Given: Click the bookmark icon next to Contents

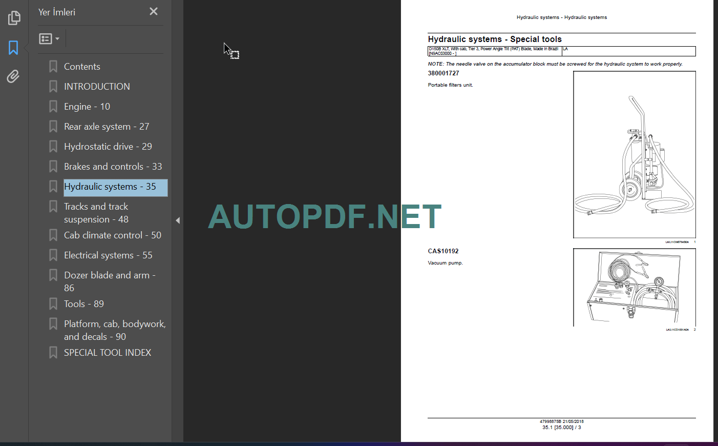Looking at the screenshot, I should (53, 66).
